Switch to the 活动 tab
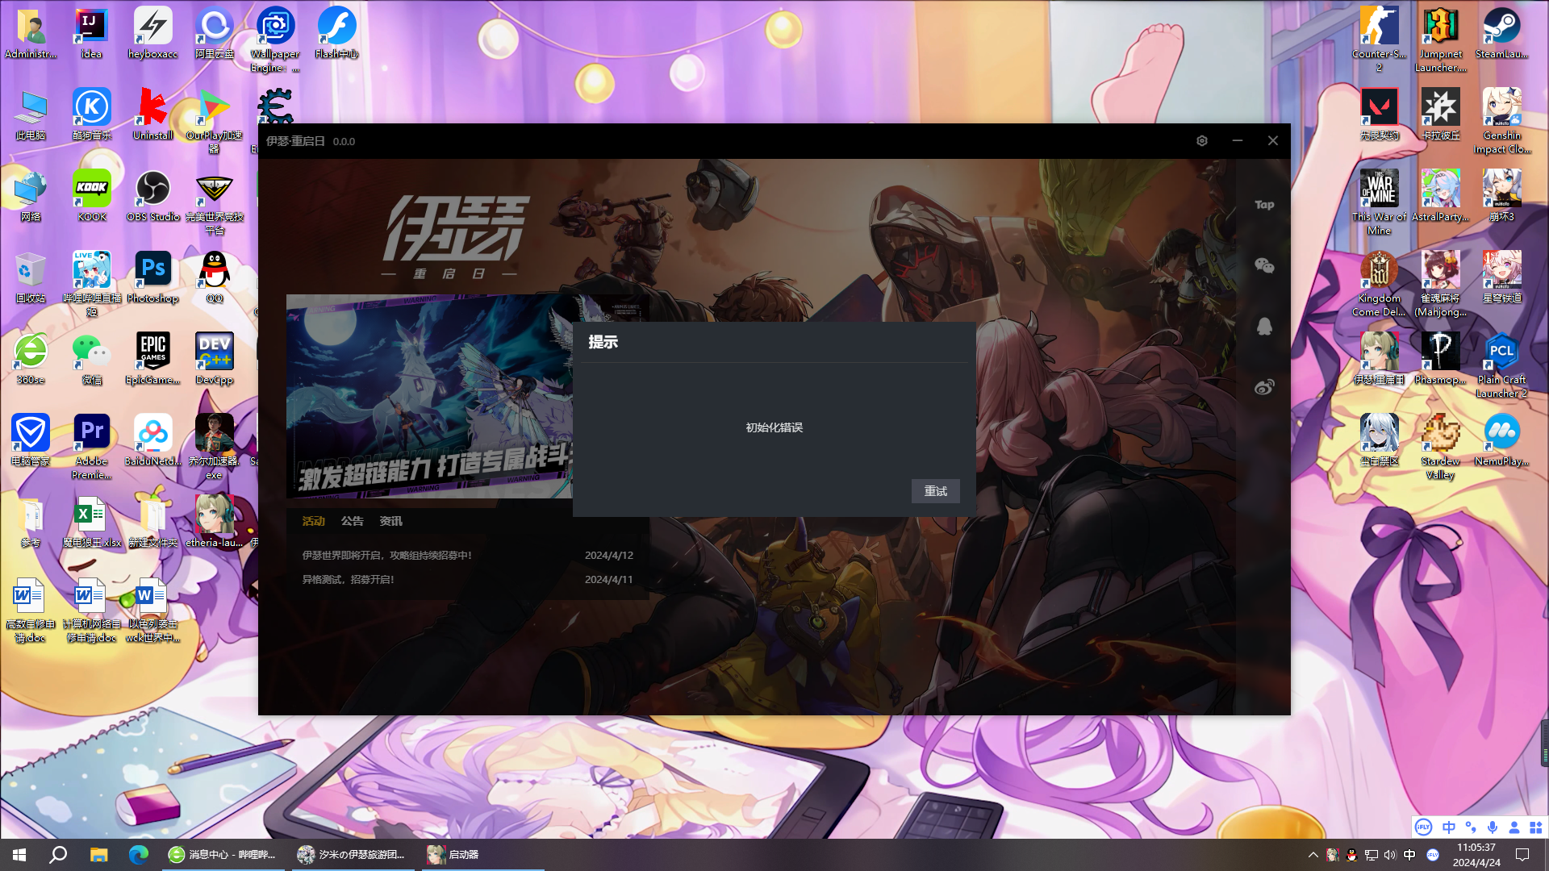The height and width of the screenshot is (871, 1549). 313,521
